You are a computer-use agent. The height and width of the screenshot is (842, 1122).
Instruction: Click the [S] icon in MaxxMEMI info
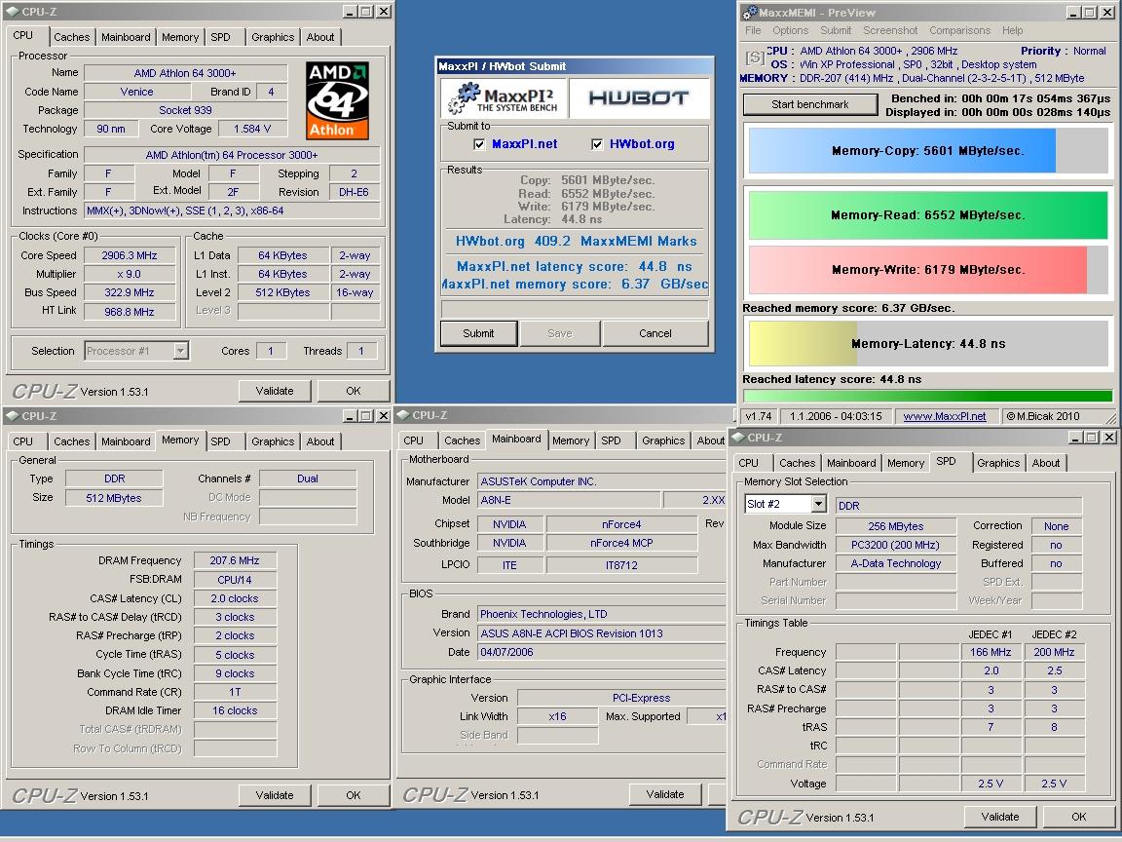coord(754,57)
